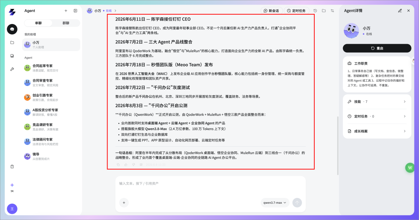Copy the message with copy icon
Image resolution: width=419 pixels, height=220 pixels.
tap(118, 165)
